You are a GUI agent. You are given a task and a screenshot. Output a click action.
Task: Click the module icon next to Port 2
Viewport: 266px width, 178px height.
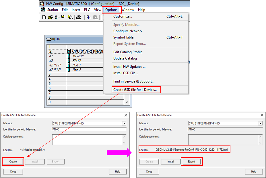coord(69,70)
